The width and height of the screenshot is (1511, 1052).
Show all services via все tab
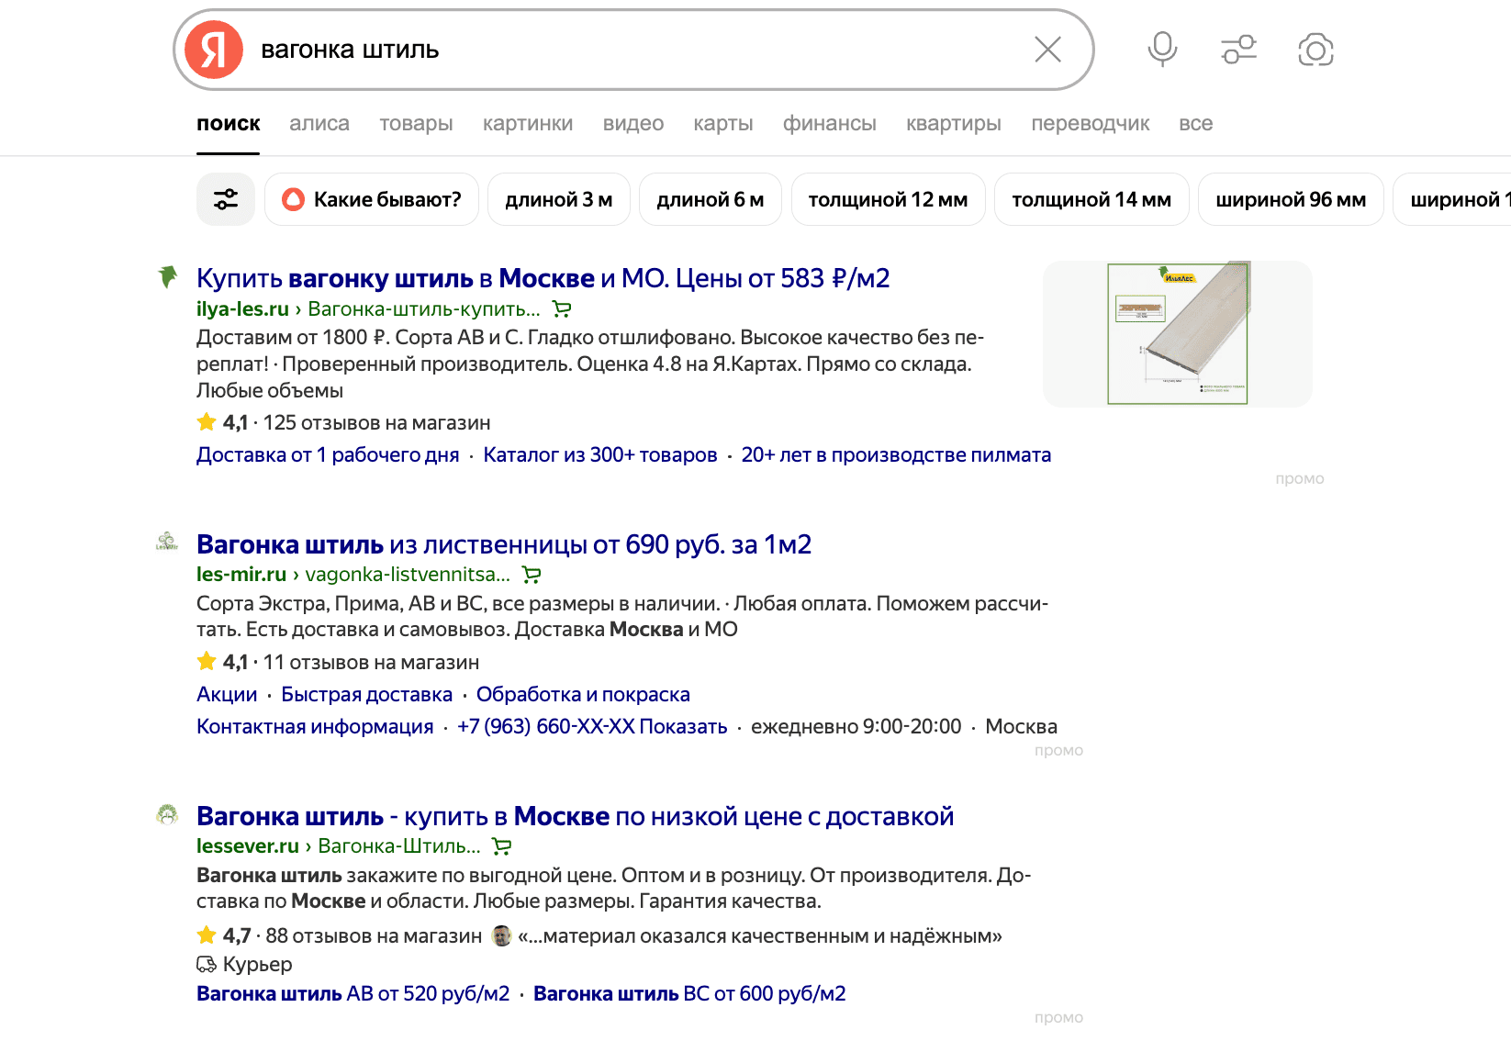(1196, 123)
